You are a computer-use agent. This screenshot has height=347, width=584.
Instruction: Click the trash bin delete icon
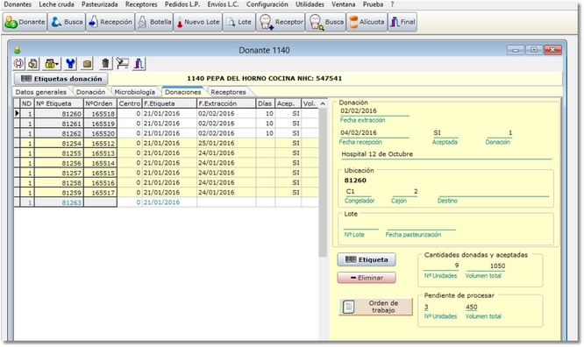coord(105,64)
